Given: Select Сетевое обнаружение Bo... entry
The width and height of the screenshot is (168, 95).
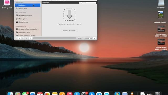Looking at the screenshot, I should 28,29.
